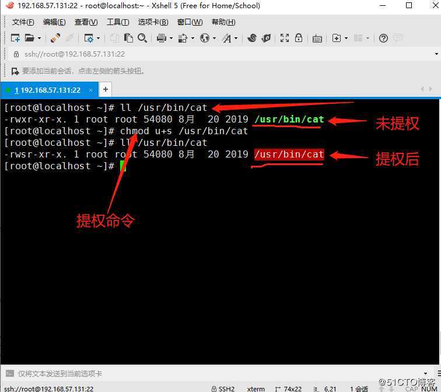441x392 pixels.
Task: Expand the address bar dropdown arrow
Action: 436,54
